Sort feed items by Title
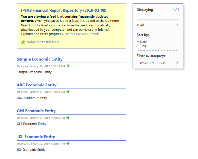This screenshot has width=198, height=159. tap(143, 46)
